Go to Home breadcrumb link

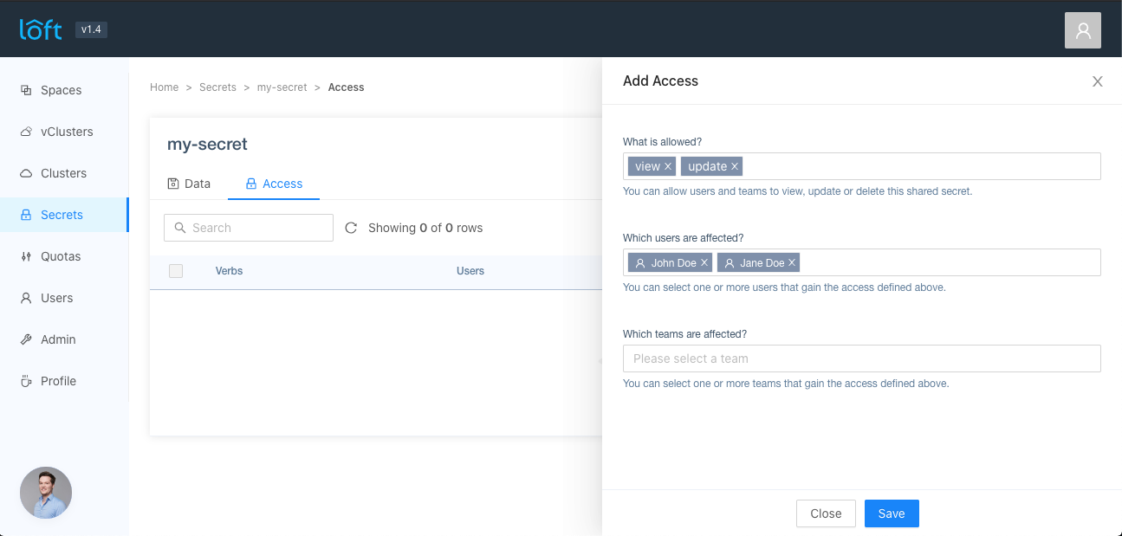(164, 87)
